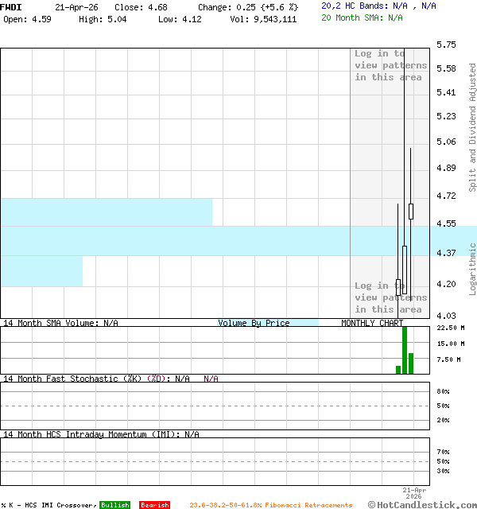The image size is (477, 509).
Task: Click the 14 Month SMA Volume label
Action: (x=60, y=323)
